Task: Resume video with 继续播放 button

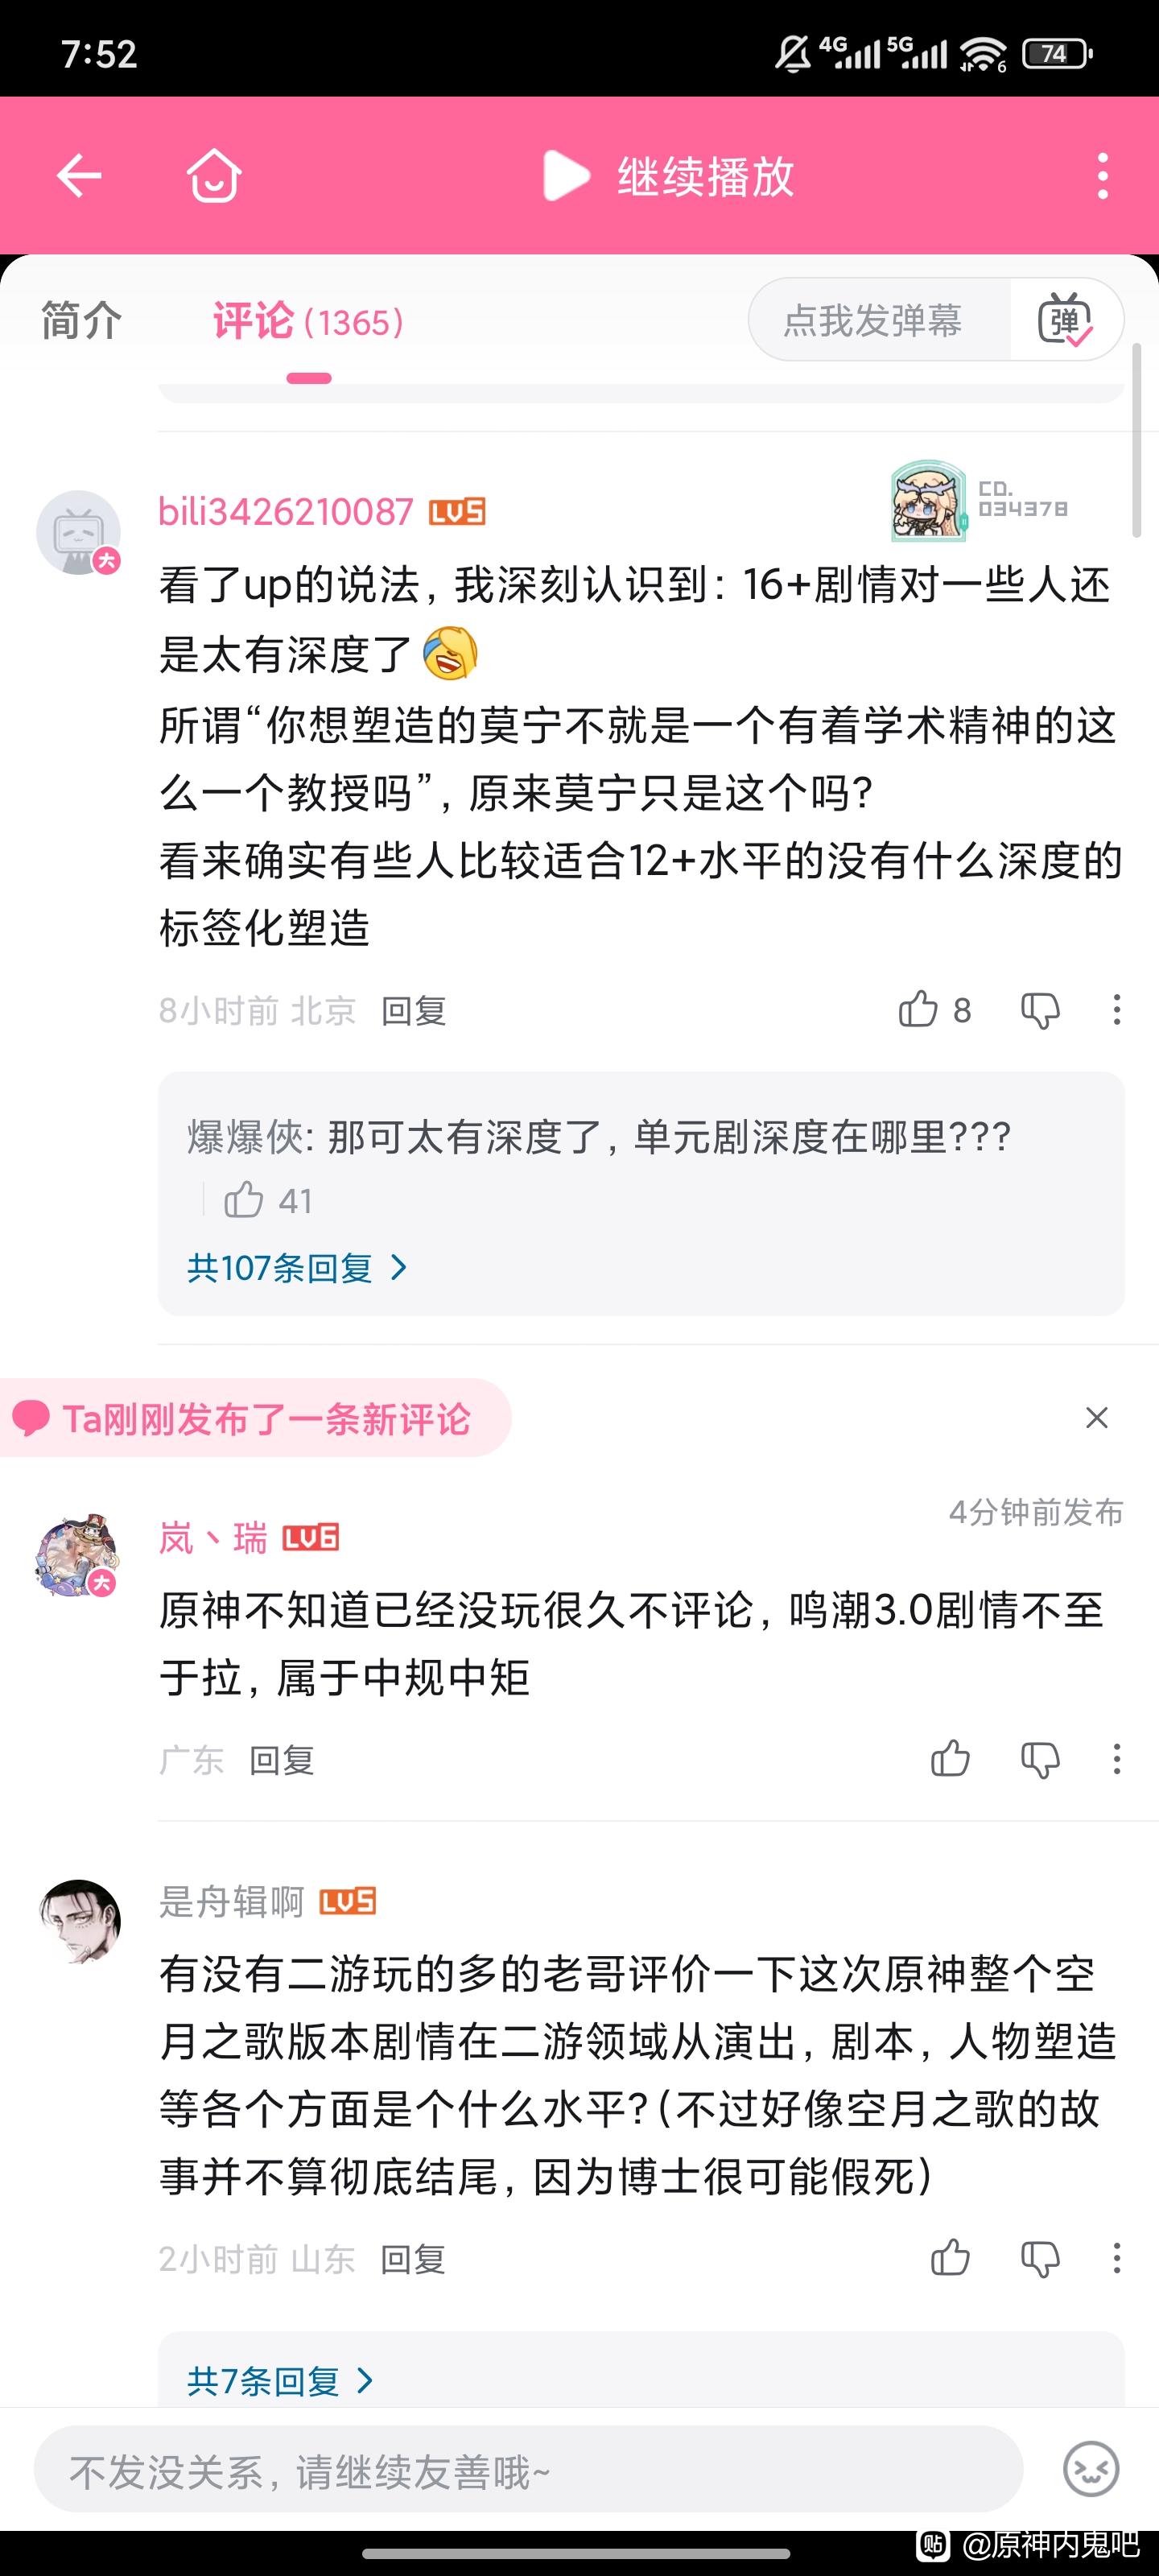Action: point(668,177)
